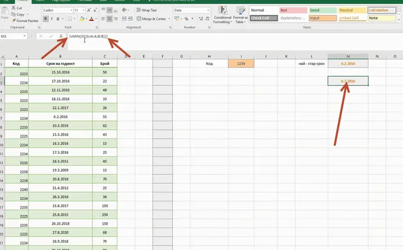The height and width of the screenshot is (250, 403).
Task: Expand the cell styles gallery More arrow
Action: coord(399,19)
